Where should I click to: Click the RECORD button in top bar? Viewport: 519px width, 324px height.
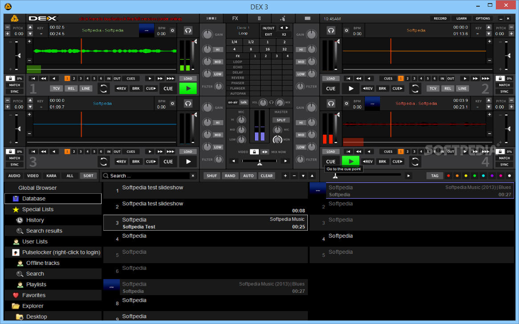click(x=440, y=19)
